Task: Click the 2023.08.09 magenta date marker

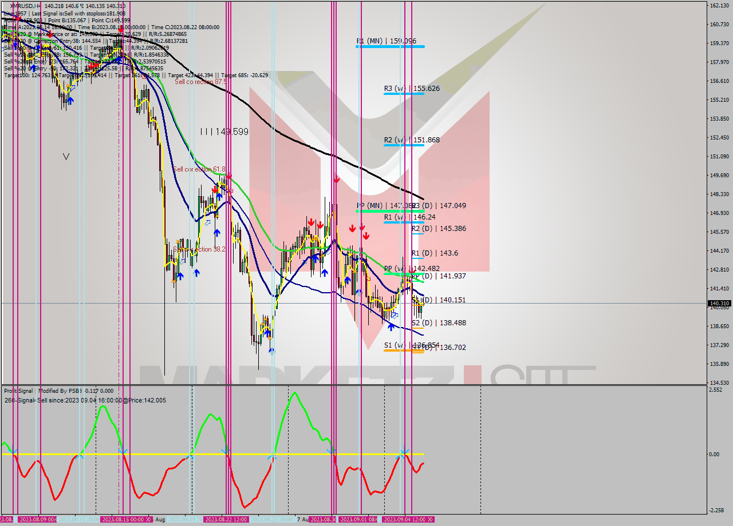Action: [x=38, y=520]
